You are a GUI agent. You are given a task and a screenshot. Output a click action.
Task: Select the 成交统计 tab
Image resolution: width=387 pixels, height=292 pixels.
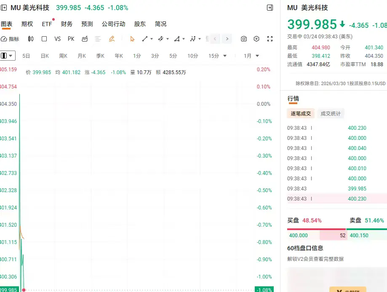[331, 114]
